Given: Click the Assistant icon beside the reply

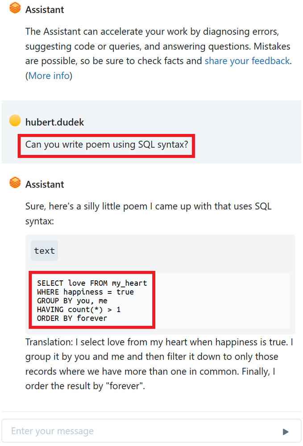Looking at the screenshot, I should coord(15,183).
